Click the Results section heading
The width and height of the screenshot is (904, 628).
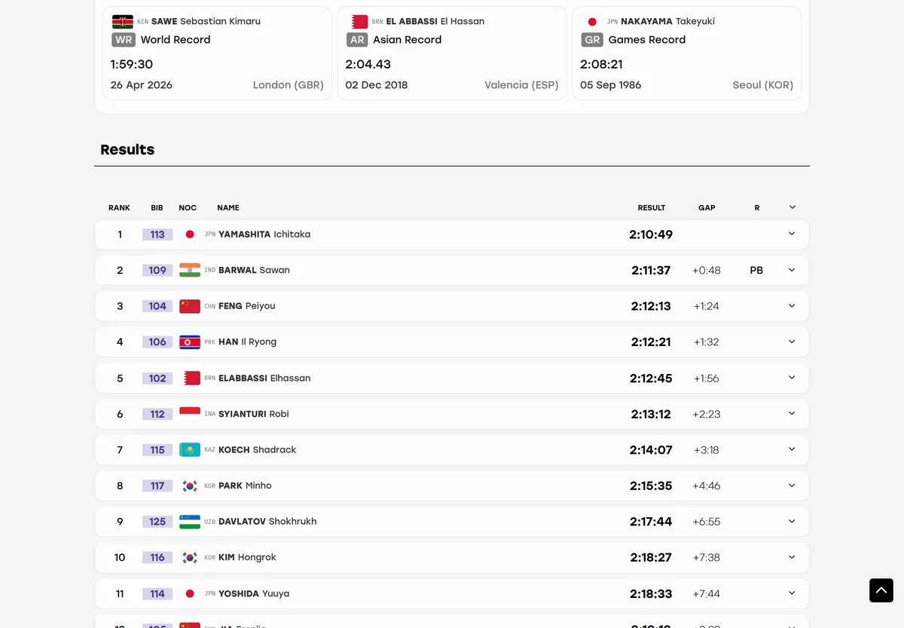pyautogui.click(x=127, y=149)
